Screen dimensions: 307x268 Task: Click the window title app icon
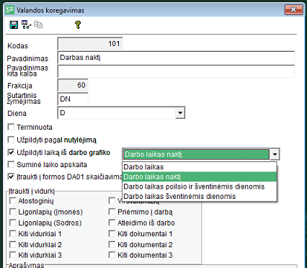[10, 10]
